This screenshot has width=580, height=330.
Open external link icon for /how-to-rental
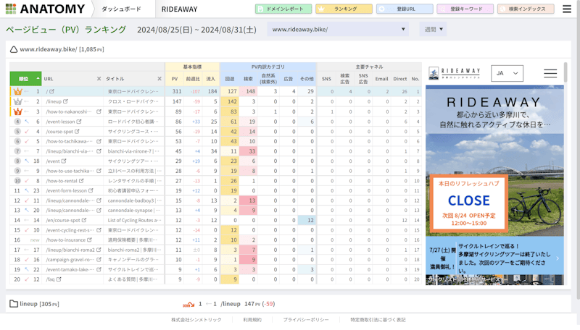81,181
